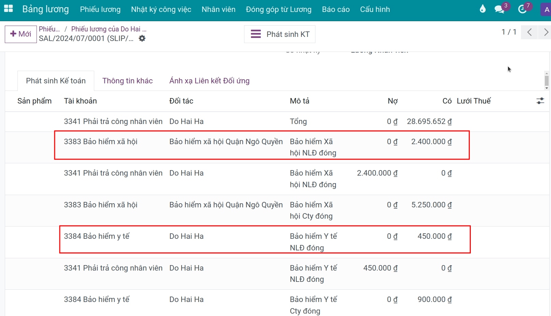Open the apps home menu icon
This screenshot has height=316, width=551.
[8, 9]
